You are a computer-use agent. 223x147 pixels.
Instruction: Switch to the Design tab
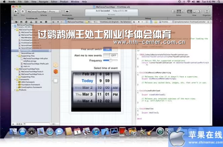point(71,18)
